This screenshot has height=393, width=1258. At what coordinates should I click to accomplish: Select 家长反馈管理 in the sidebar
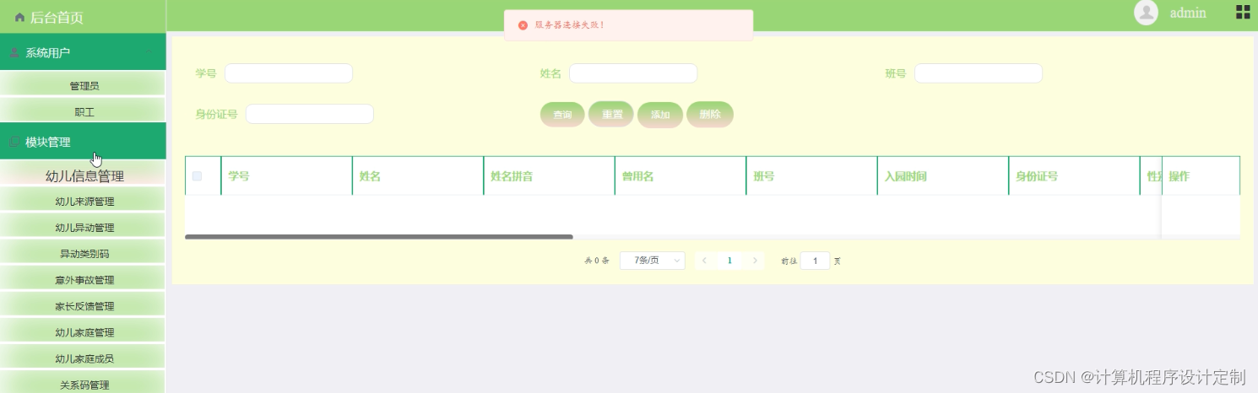click(x=83, y=306)
